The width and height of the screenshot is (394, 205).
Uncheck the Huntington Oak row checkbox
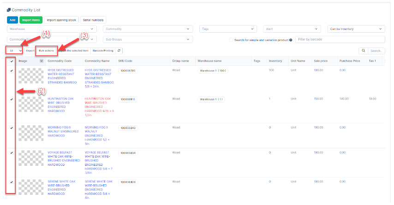point(12,99)
